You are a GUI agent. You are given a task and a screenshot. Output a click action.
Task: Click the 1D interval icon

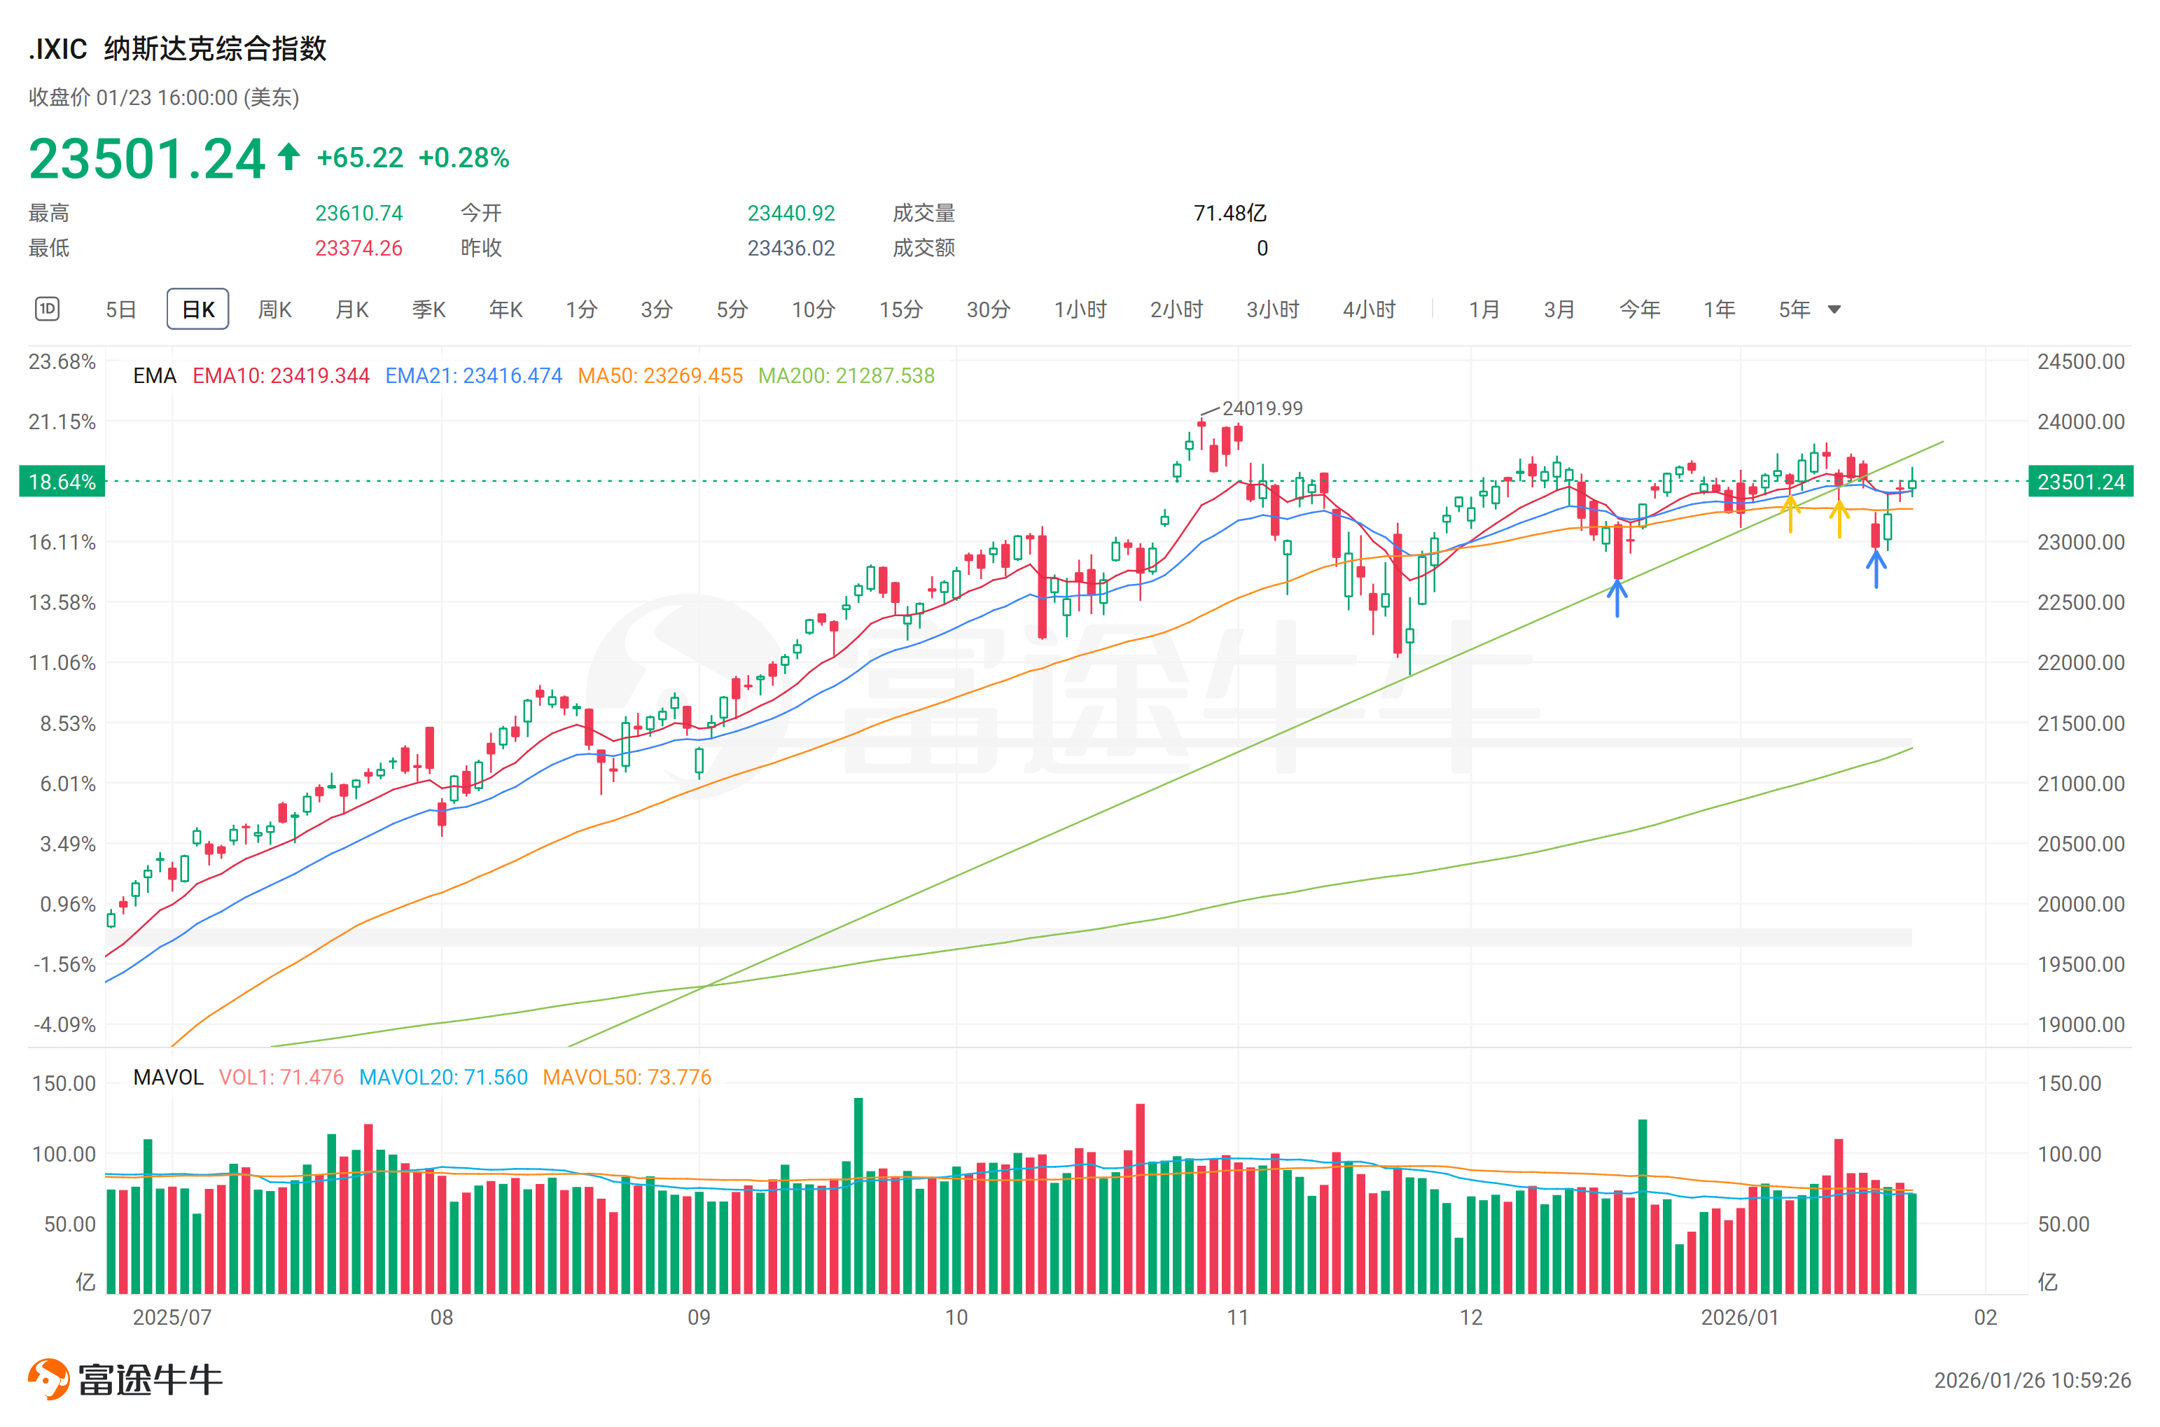[x=48, y=309]
